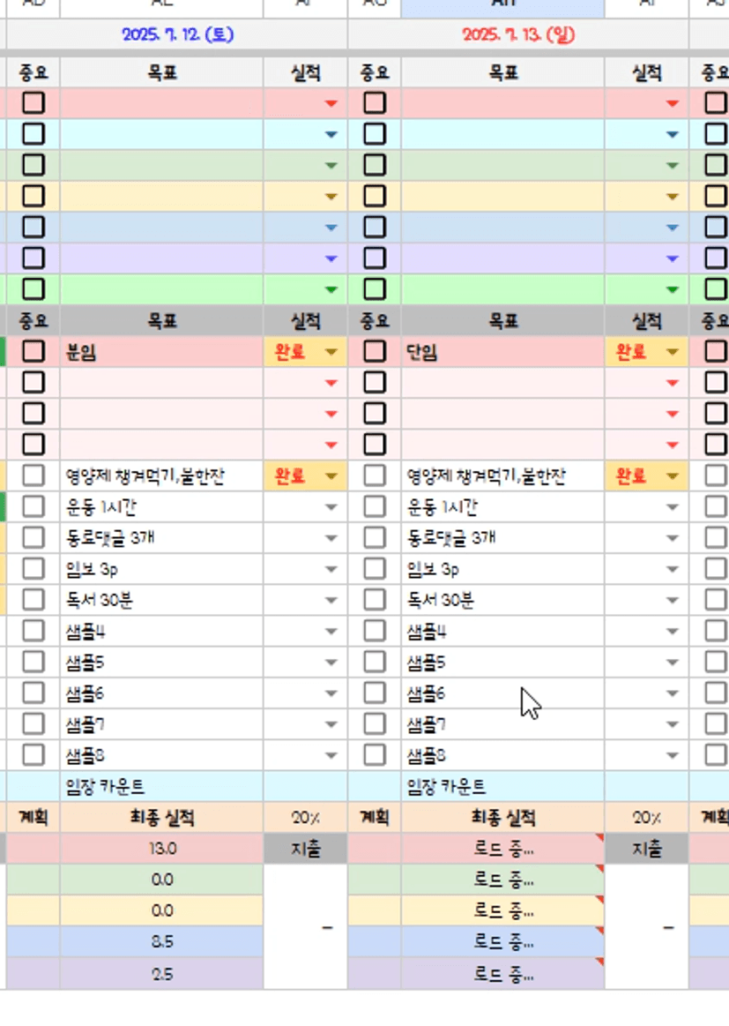
Task: Open 완료 dropdown for 영양제 row, 7. 12.
Action: click(x=331, y=476)
